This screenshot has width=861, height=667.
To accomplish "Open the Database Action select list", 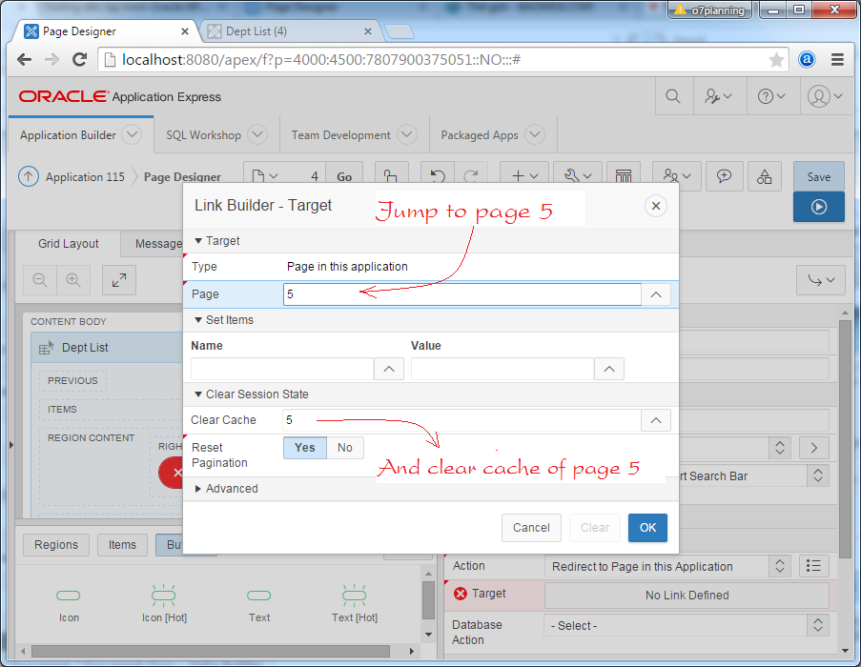I will (687, 625).
